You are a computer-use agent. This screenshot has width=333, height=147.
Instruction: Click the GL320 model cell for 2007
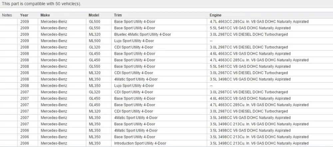[x=95, y=92]
